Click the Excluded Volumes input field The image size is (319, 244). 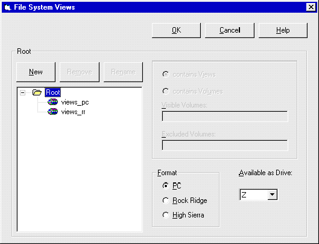click(225, 145)
